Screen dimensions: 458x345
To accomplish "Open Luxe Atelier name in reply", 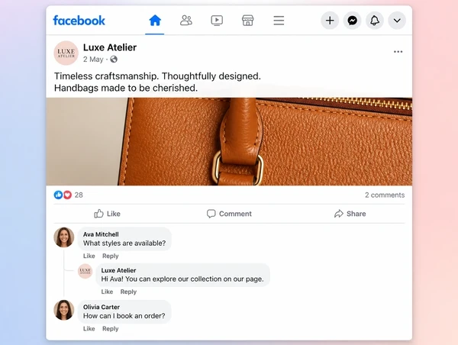I will coord(118,270).
